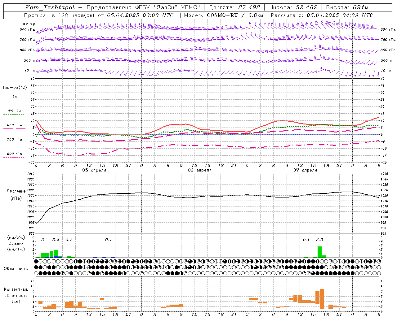
Task: Click the 'Облачность' cloud cover label
Action: pyautogui.click(x=16, y=269)
